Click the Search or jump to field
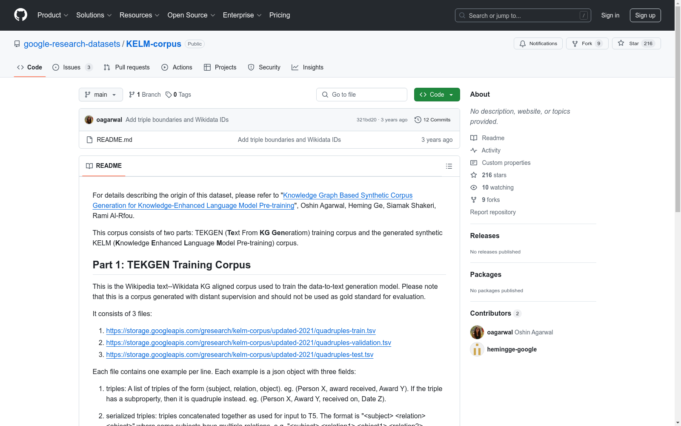The height and width of the screenshot is (426, 681). 523,15
